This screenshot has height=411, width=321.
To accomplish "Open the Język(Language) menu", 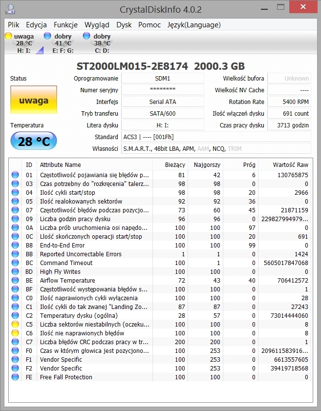I will pos(194,25).
